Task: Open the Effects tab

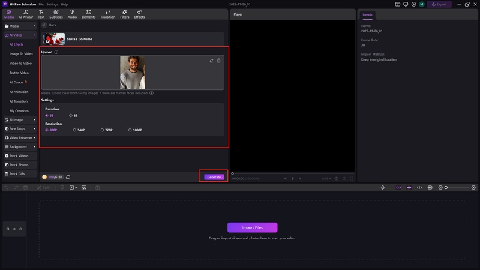Action: pos(139,14)
